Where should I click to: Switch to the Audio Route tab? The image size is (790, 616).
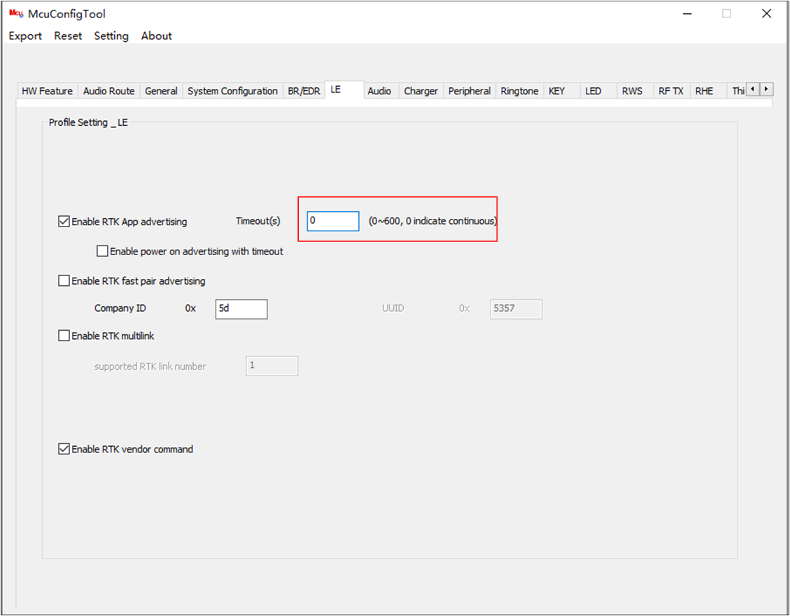pyautogui.click(x=109, y=91)
